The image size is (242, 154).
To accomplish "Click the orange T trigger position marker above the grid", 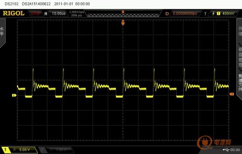I will coord(123,23).
